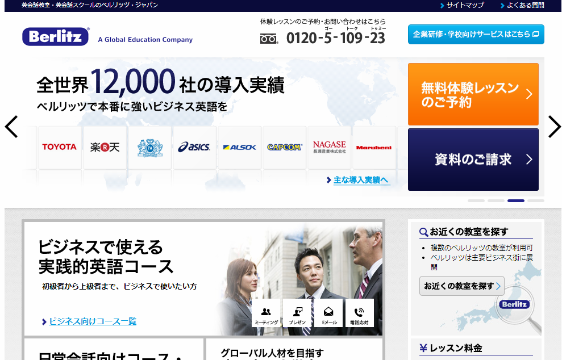The image size is (562, 360).
Task: Click the orange 無料体験レッスンのご予約 banner button
Action: tap(473, 94)
